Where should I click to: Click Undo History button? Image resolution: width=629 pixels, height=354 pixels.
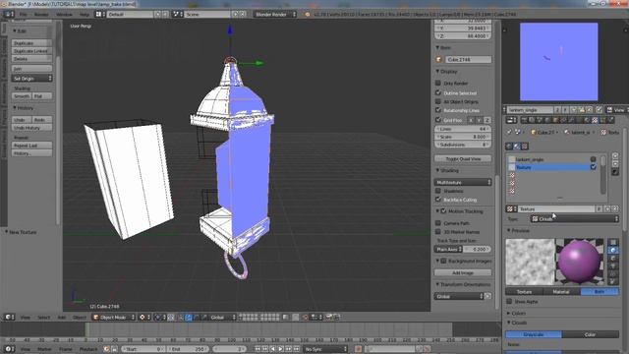pyautogui.click(x=32, y=128)
